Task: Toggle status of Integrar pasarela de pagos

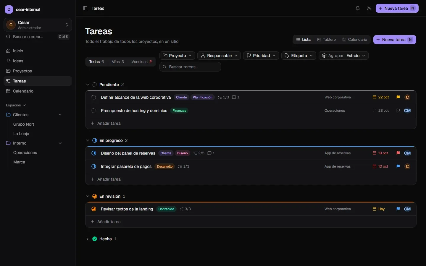Action: [x=94, y=166]
